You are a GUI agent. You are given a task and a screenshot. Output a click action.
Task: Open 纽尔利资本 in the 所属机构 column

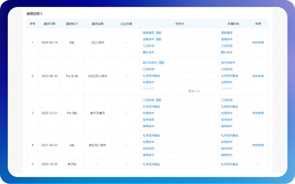[x=228, y=62]
